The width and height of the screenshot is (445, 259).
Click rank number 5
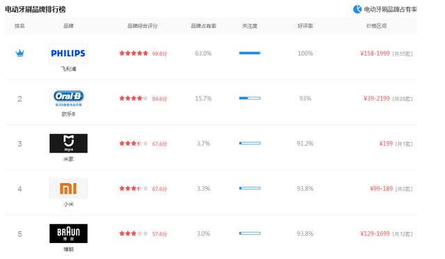coord(19,234)
